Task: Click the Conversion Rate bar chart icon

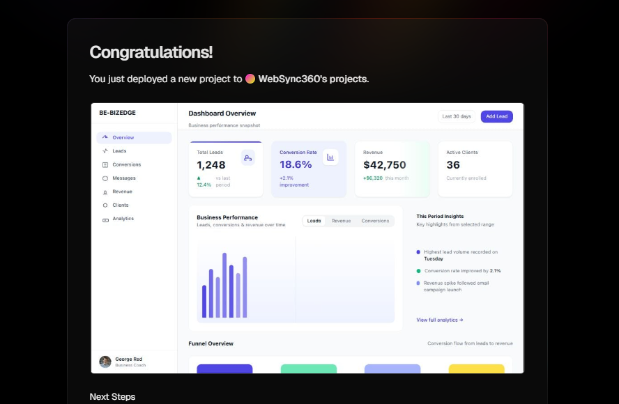Action: (x=330, y=157)
